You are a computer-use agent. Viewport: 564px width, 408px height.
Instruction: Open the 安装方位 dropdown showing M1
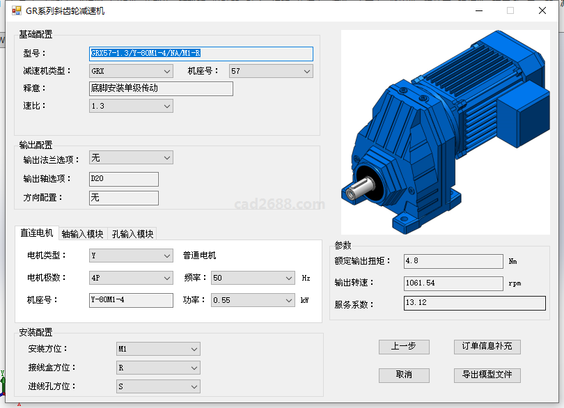[158, 349]
